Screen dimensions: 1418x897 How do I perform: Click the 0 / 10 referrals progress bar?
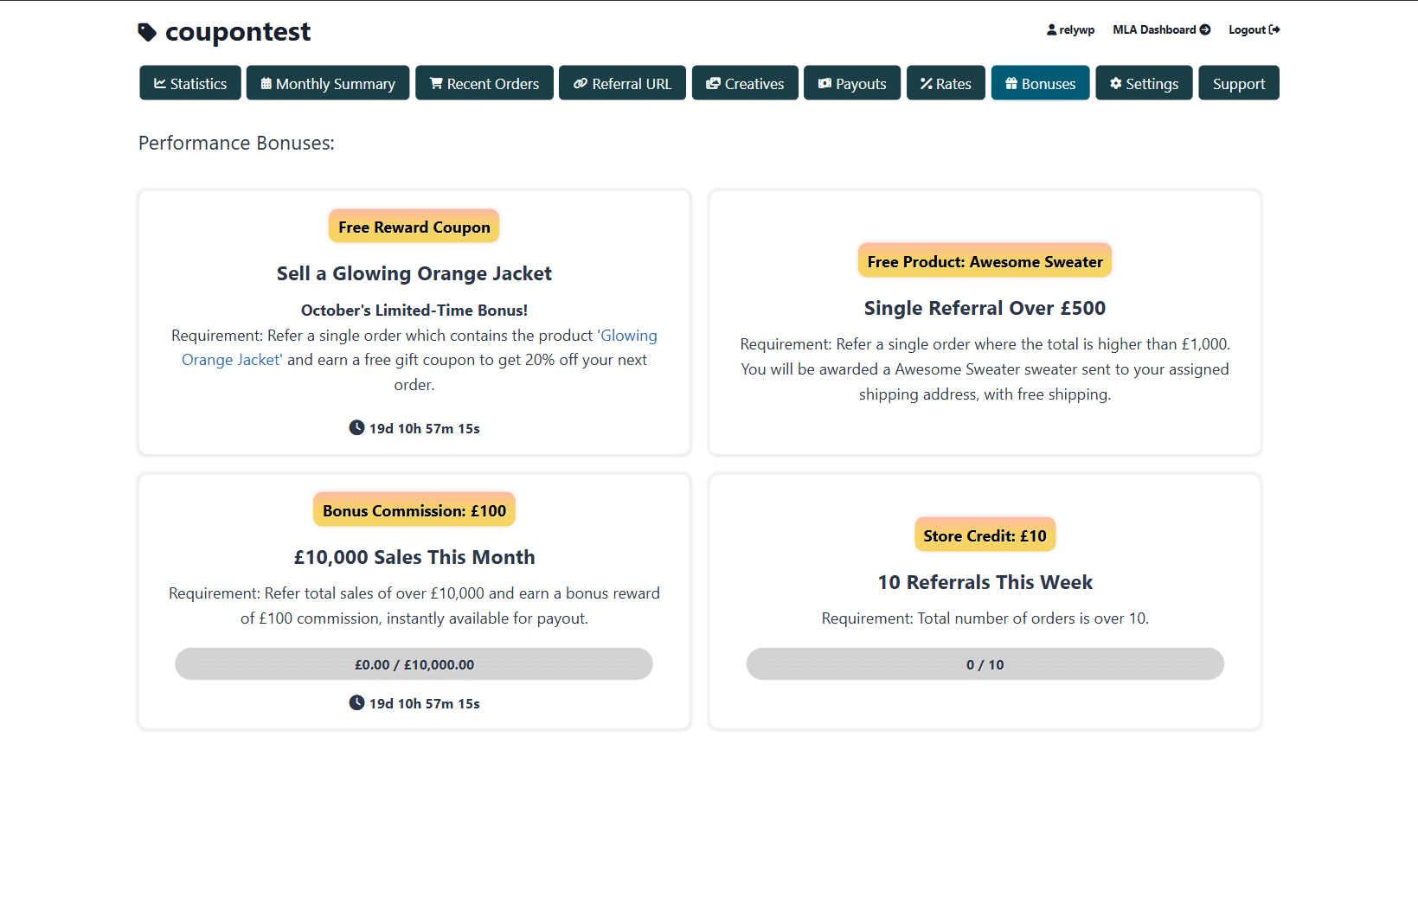(x=985, y=663)
